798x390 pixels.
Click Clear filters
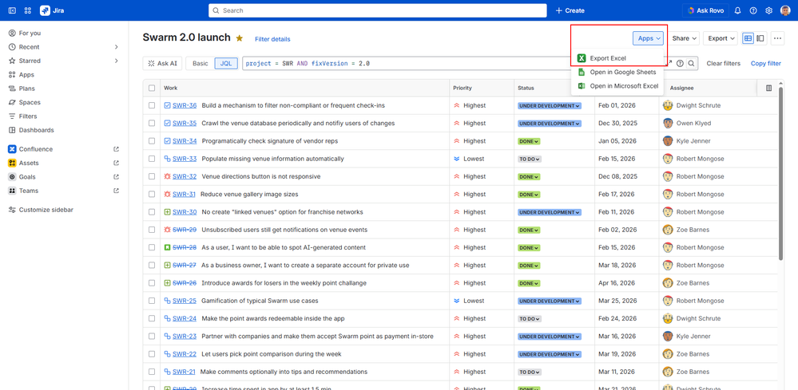pos(723,64)
